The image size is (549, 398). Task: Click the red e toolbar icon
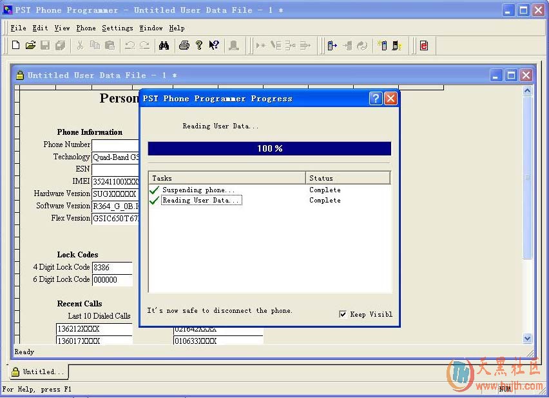coord(423,45)
